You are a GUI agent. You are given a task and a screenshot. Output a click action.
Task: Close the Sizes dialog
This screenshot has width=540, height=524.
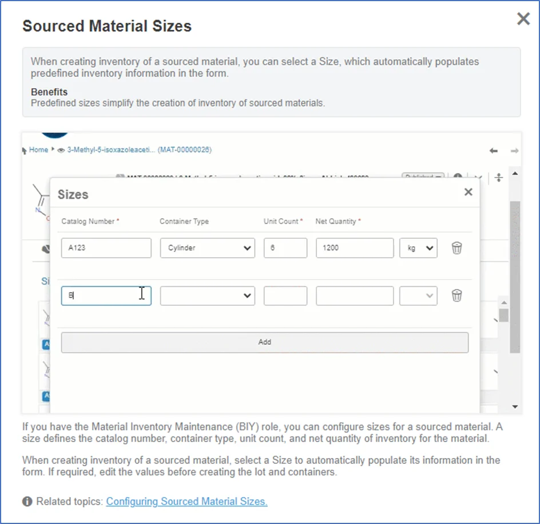click(x=468, y=192)
